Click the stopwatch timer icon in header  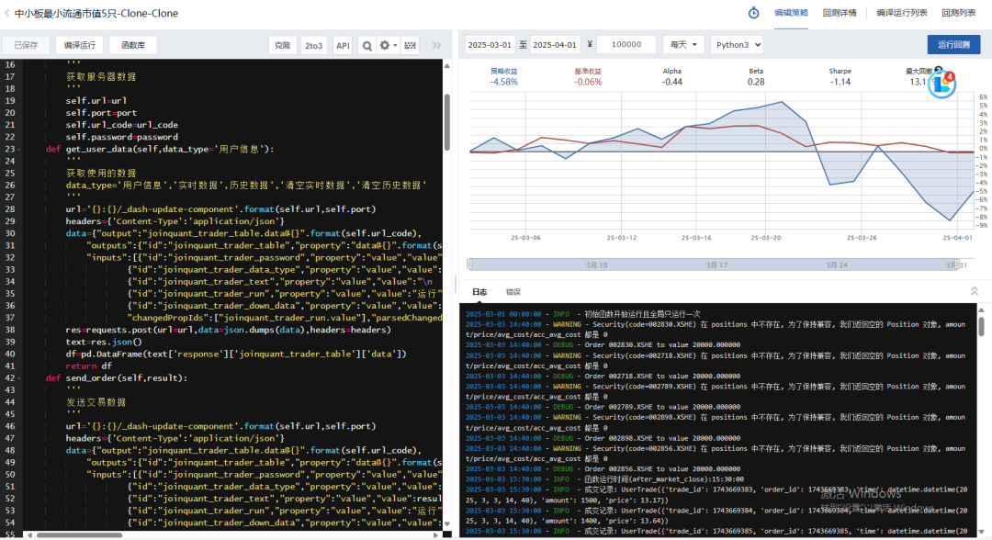click(753, 13)
